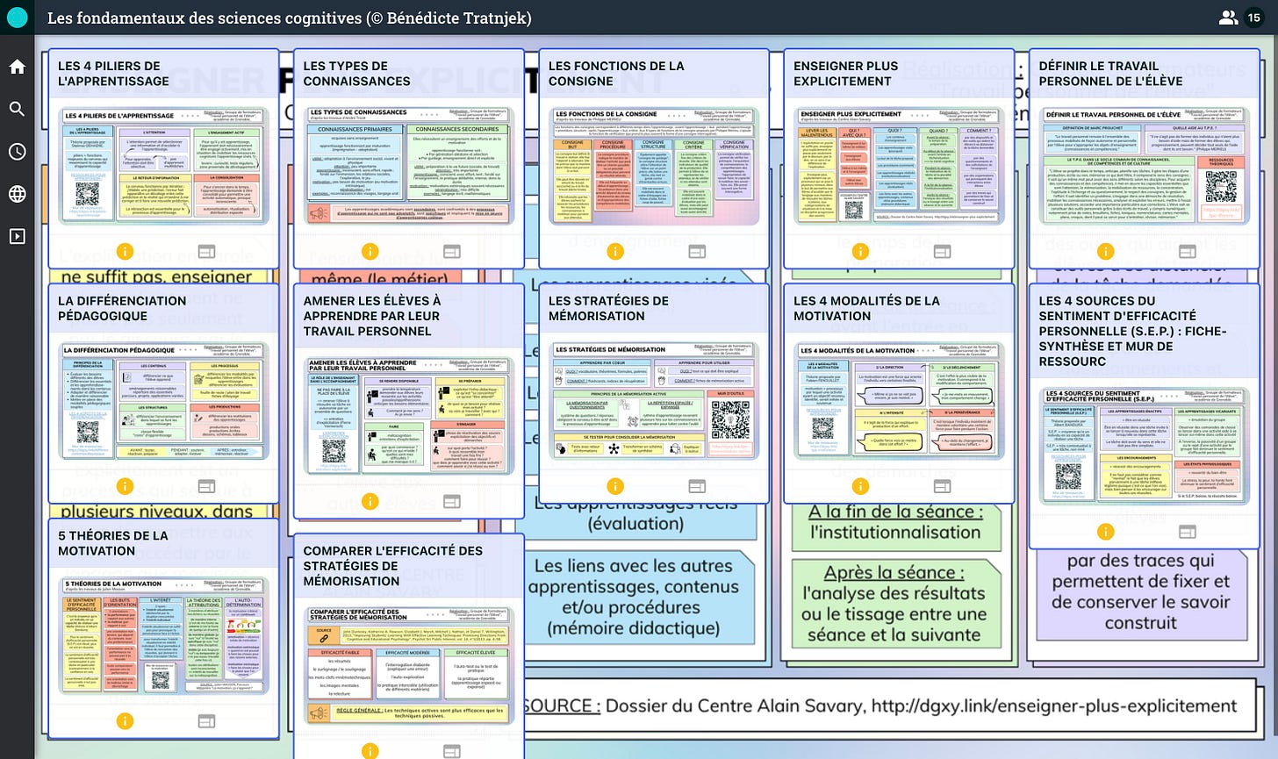
Task: Open card view icon of Les types de connaissances
Action: tap(451, 251)
